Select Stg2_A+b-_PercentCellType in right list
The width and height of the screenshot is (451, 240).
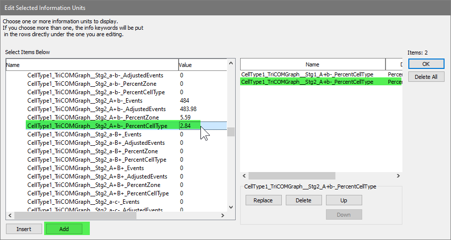click(x=307, y=82)
